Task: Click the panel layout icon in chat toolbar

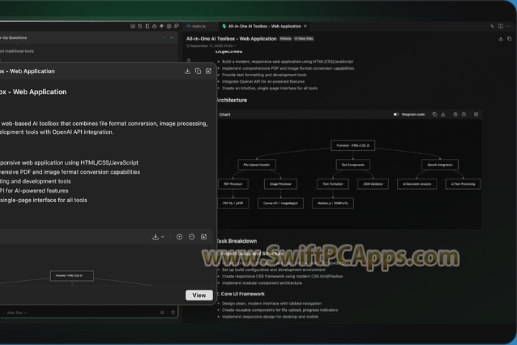Action: coord(147,26)
